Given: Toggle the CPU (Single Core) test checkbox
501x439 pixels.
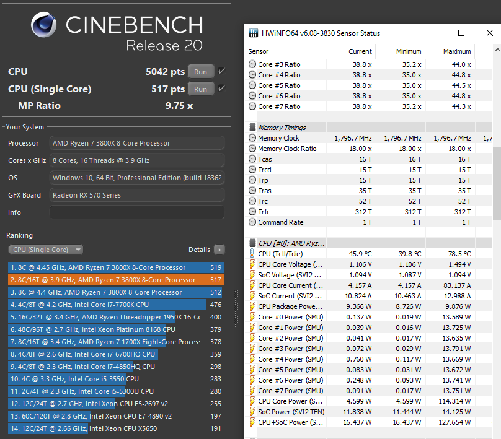Looking at the screenshot, I should [x=221, y=89].
